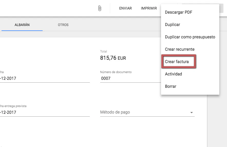Open Actividad from the dropdown menu
This screenshot has width=227, height=147.
[x=173, y=74]
